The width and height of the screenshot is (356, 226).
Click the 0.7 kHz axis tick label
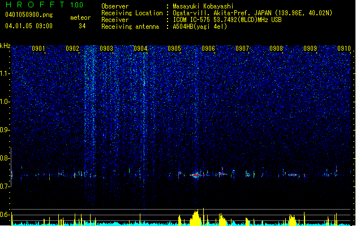point(5,186)
